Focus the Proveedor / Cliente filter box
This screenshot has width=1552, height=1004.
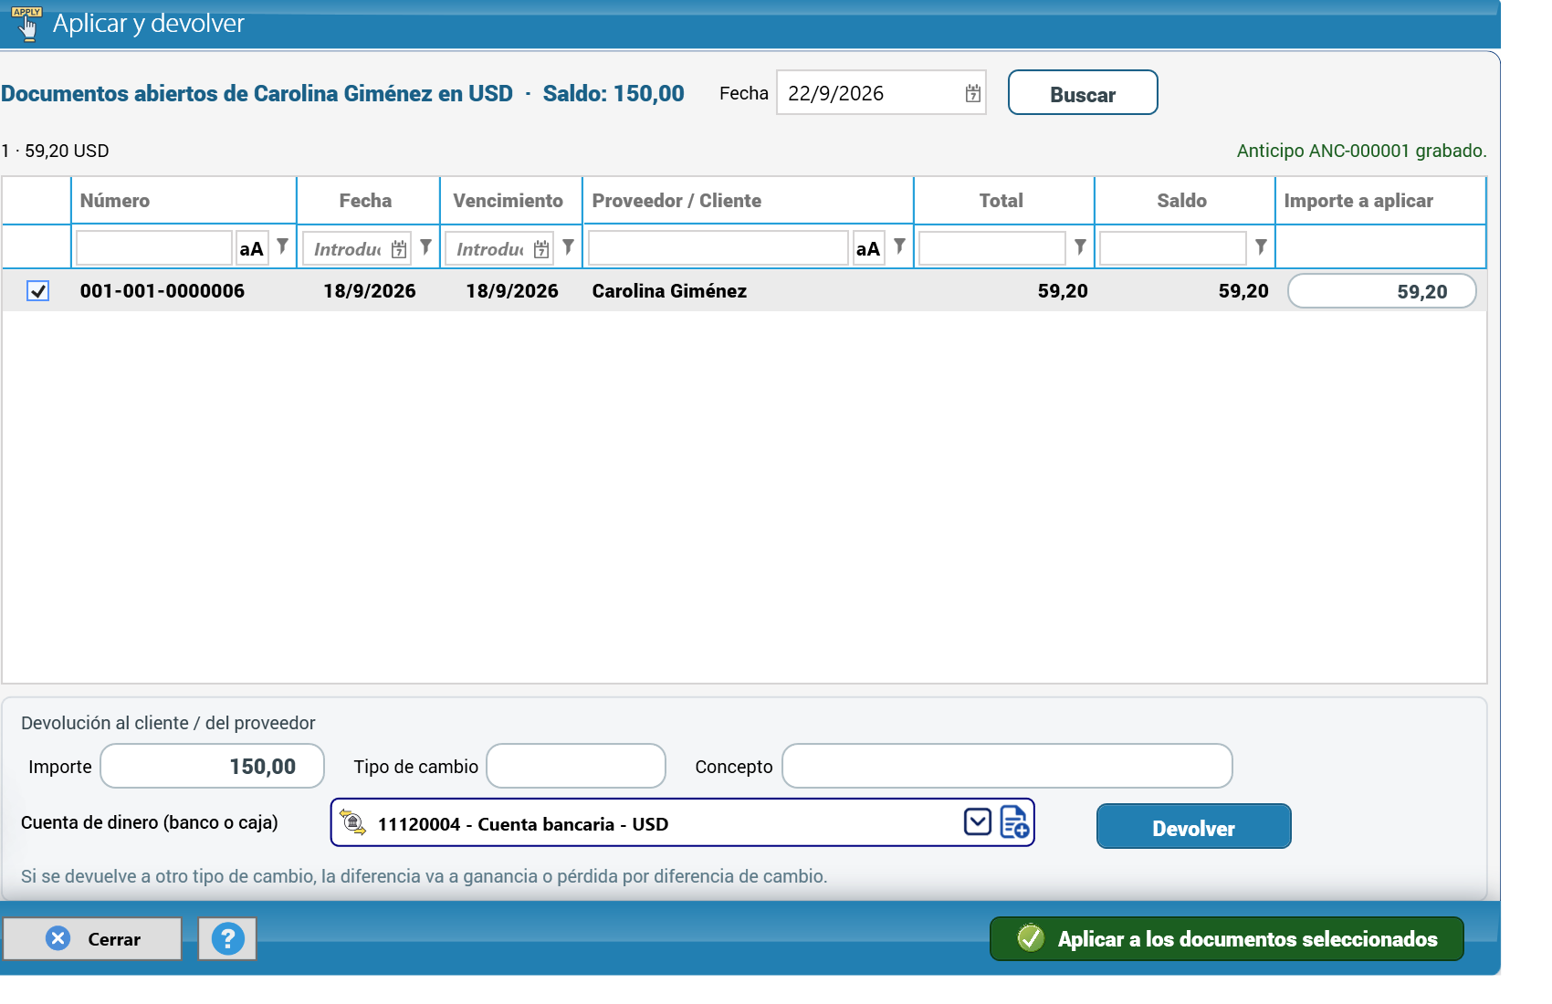(718, 248)
